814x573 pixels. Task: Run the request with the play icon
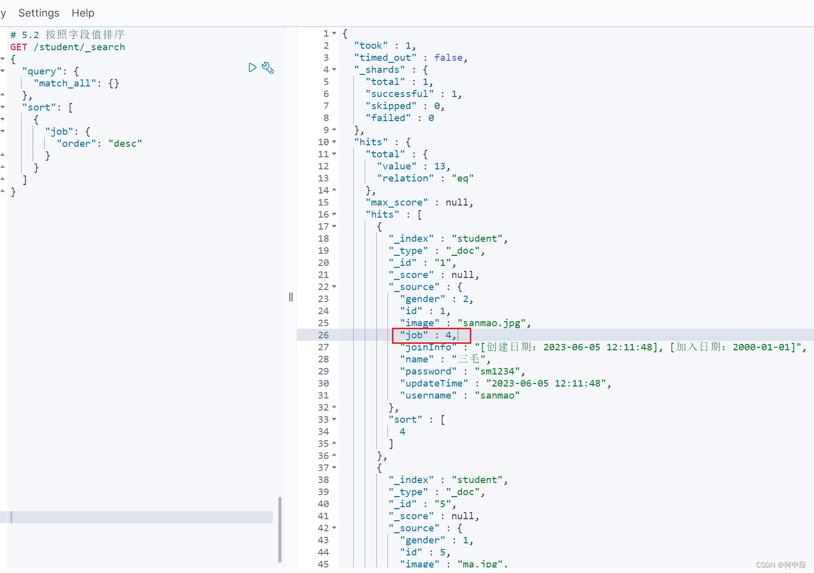coord(252,67)
